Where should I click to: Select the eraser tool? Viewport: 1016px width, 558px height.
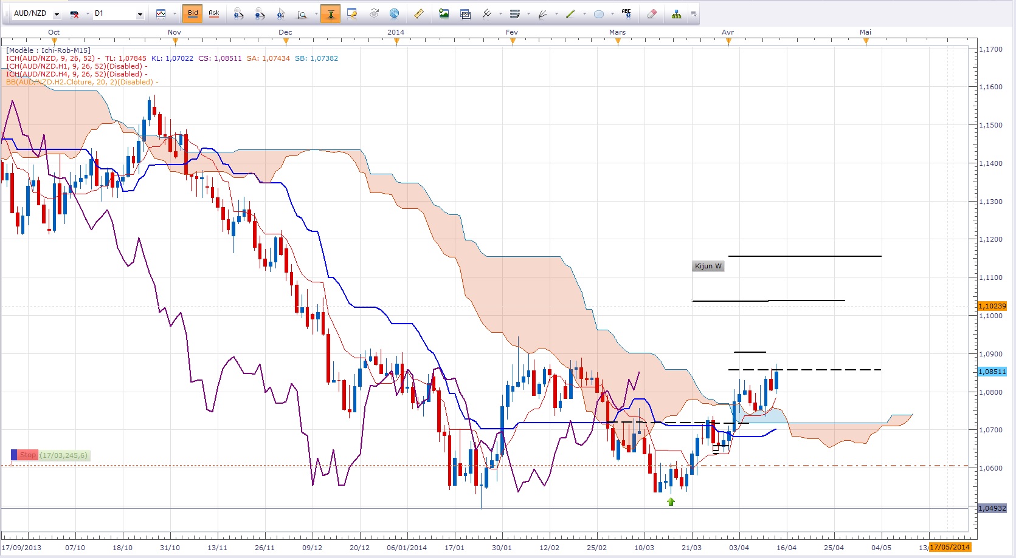(651, 13)
